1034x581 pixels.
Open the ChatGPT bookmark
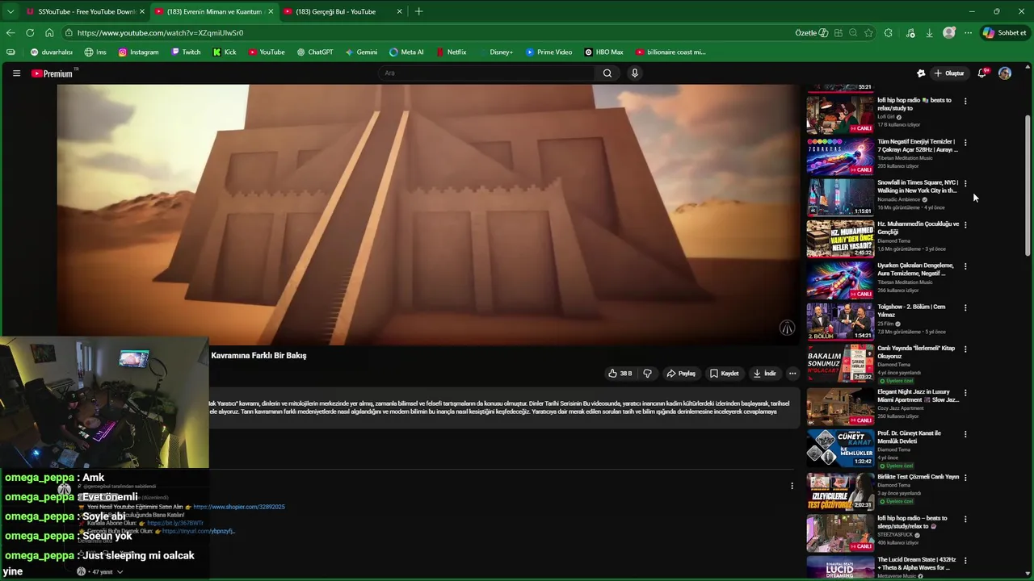[x=314, y=52]
